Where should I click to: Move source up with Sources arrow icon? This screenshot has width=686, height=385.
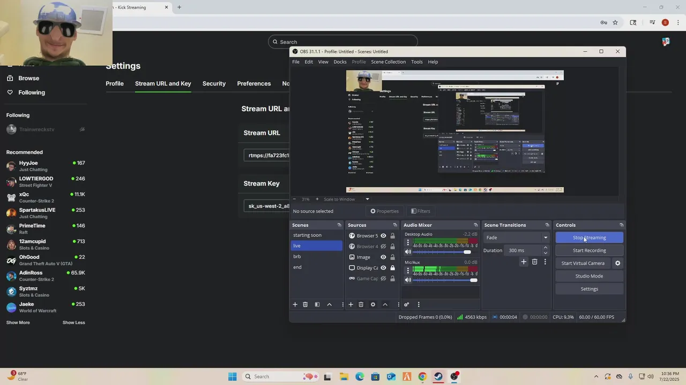[385, 304]
